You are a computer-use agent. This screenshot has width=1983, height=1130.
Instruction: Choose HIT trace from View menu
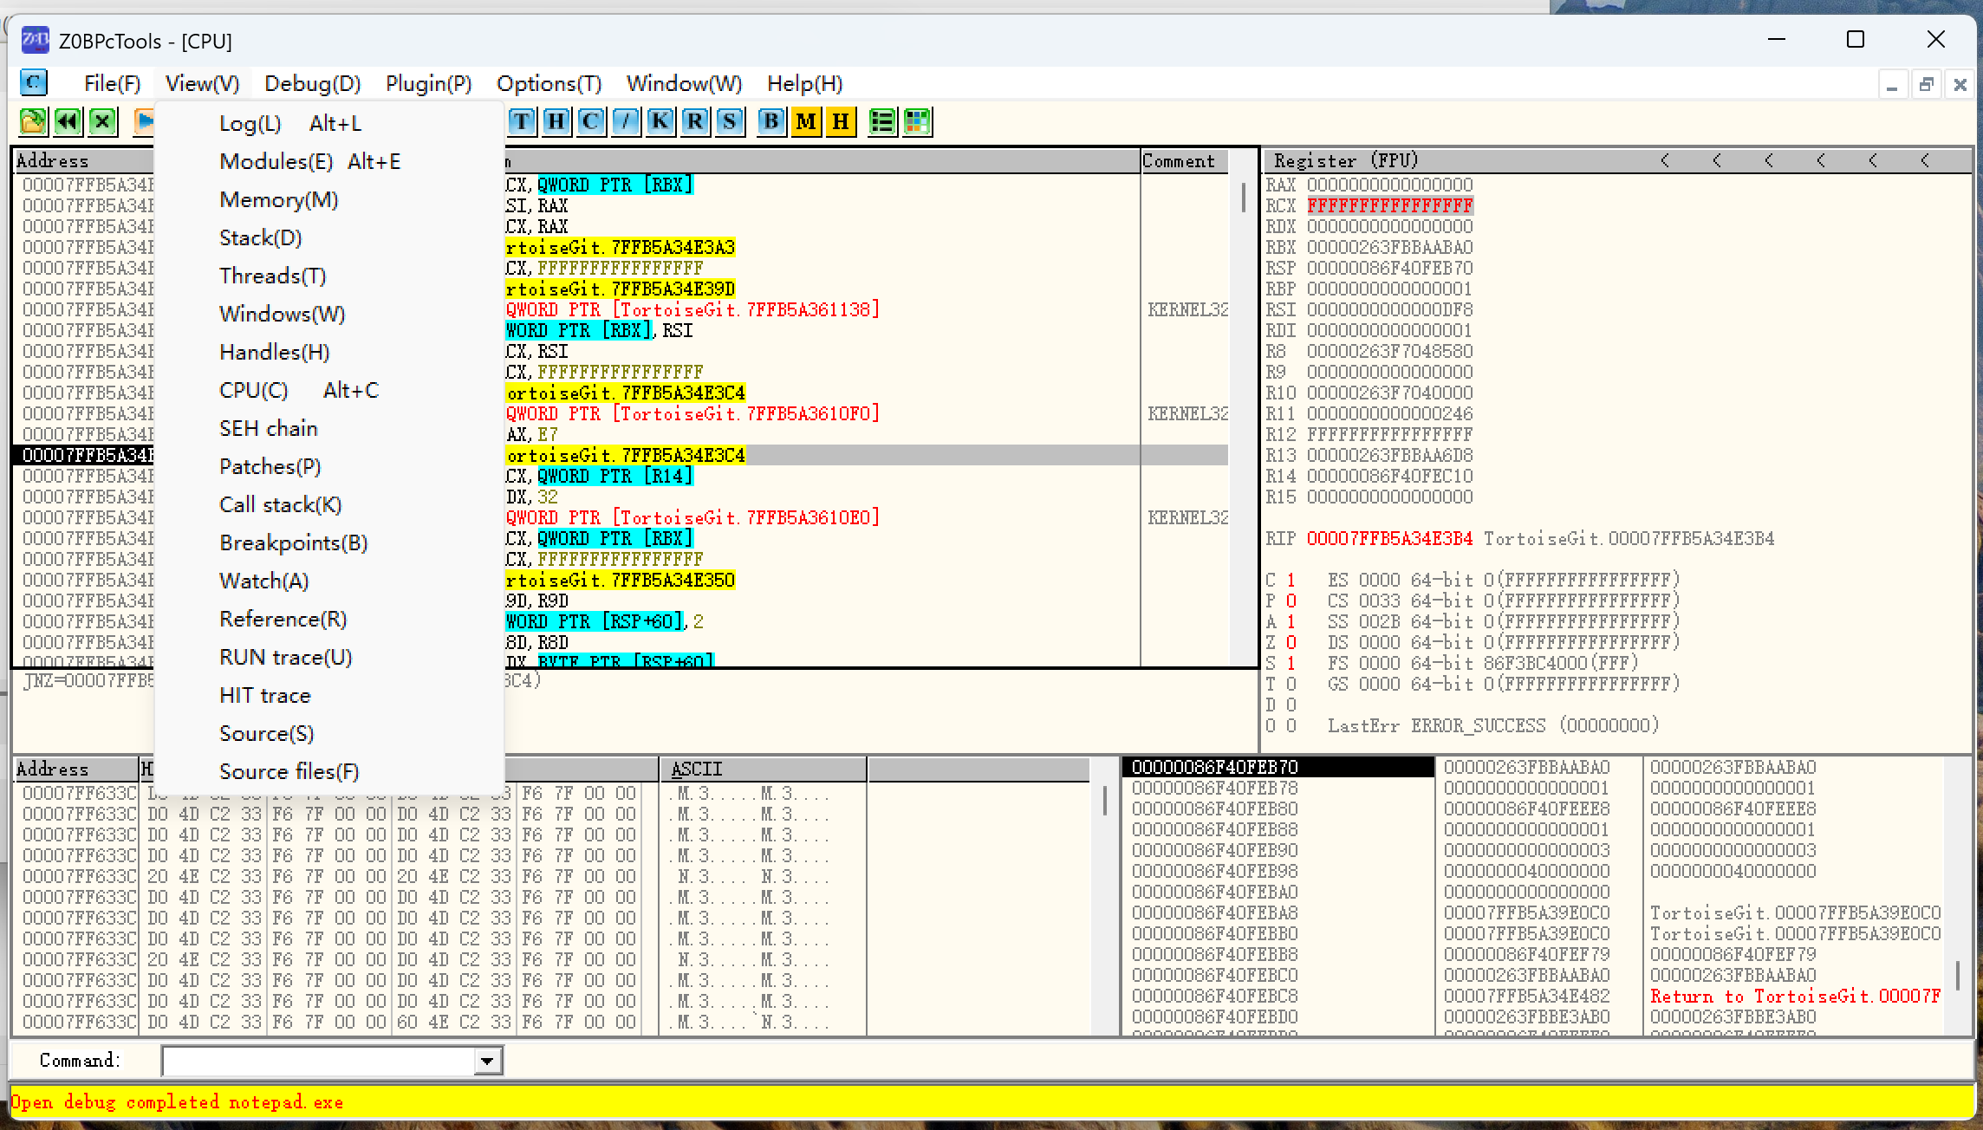point(329,695)
